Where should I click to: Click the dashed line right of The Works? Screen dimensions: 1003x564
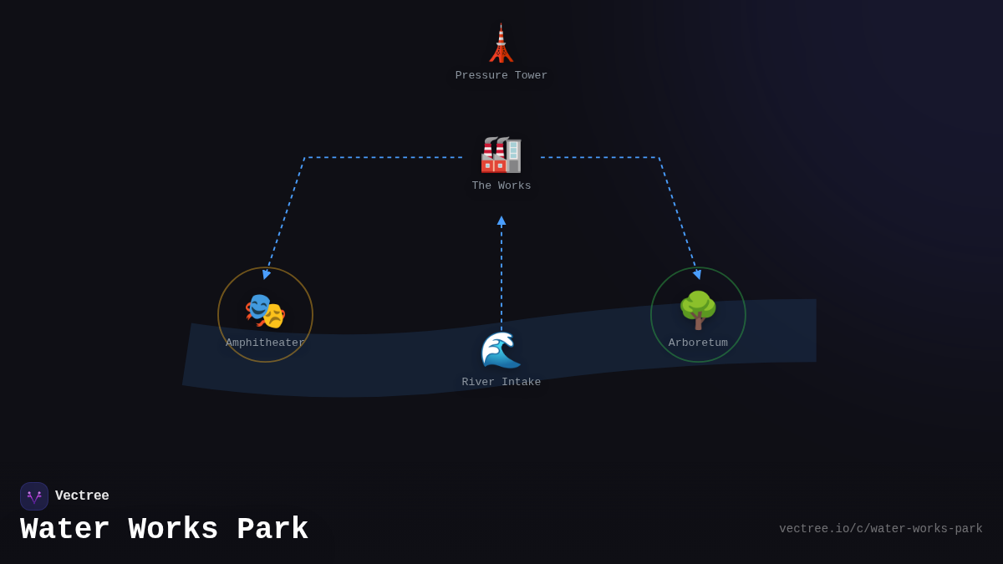(x=599, y=157)
